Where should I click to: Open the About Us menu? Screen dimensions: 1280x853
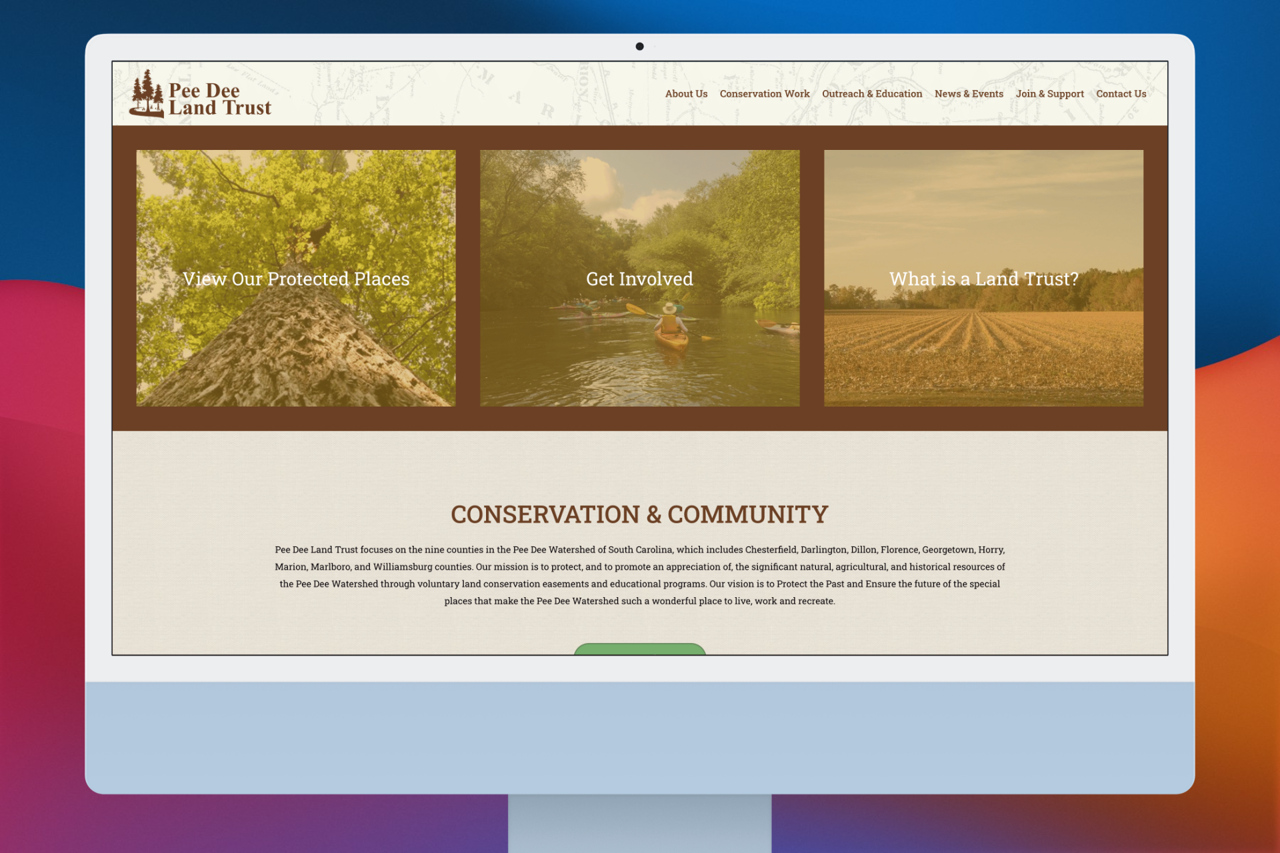pos(686,94)
